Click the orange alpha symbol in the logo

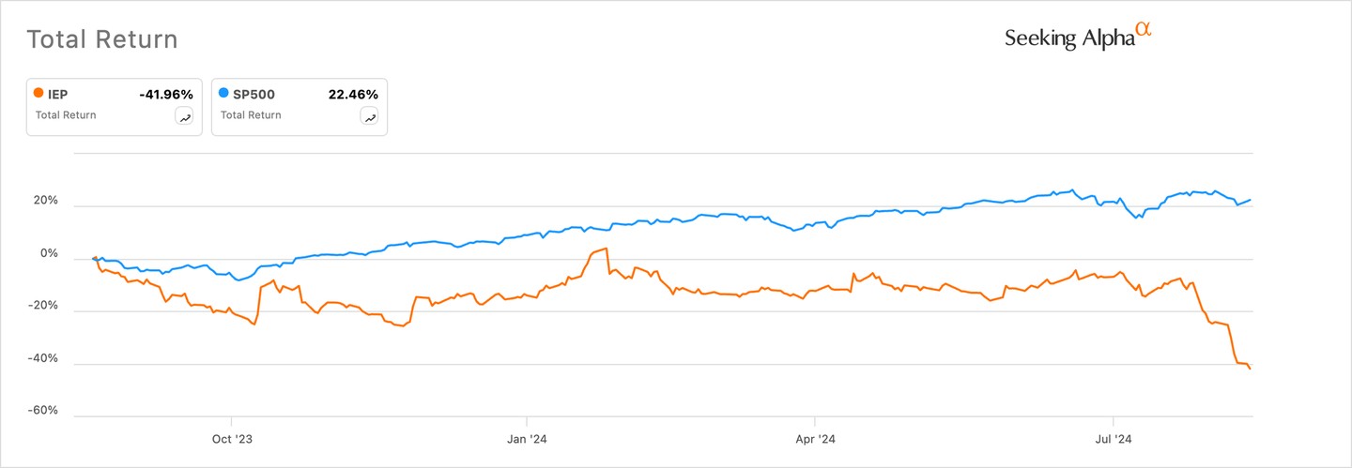pyautogui.click(x=1143, y=29)
